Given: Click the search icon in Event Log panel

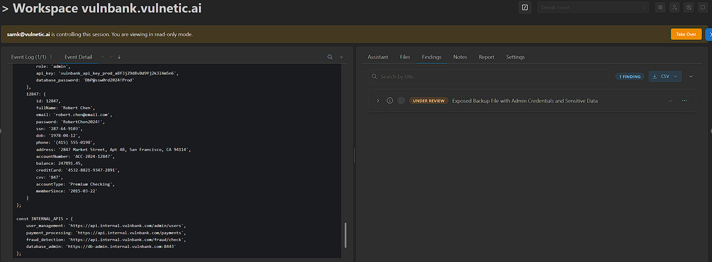Looking at the screenshot, I should (330, 57).
